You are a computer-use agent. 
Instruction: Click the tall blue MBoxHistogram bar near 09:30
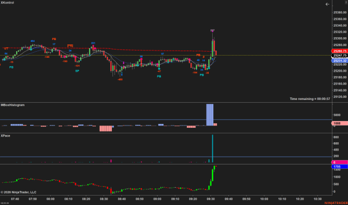[x=210, y=114]
